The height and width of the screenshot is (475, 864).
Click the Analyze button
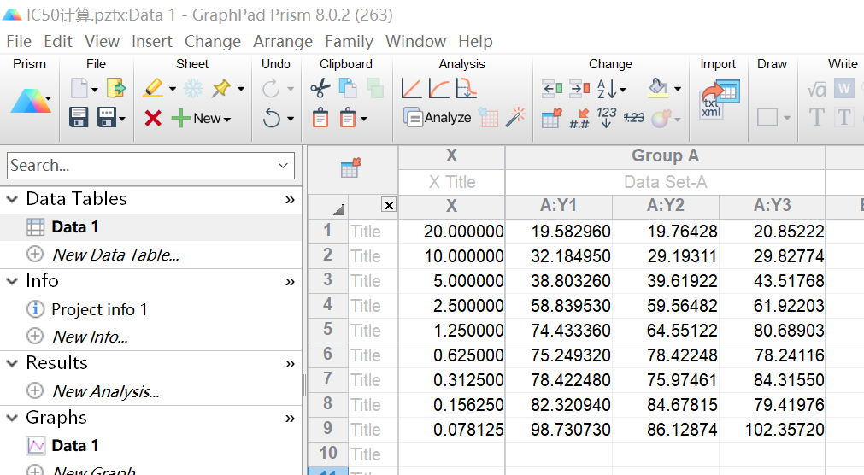click(438, 117)
